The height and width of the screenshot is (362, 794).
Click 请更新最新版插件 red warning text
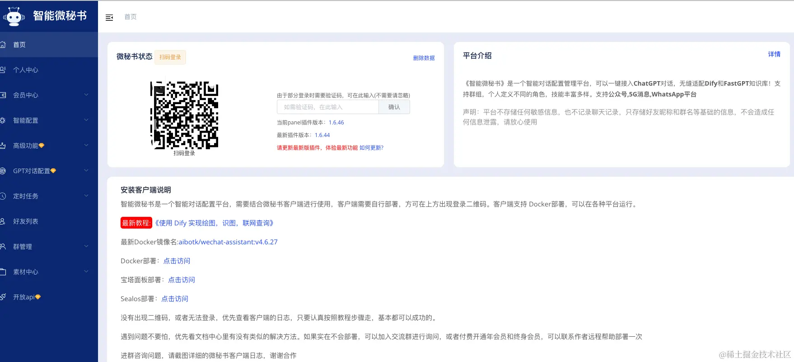[317, 148]
